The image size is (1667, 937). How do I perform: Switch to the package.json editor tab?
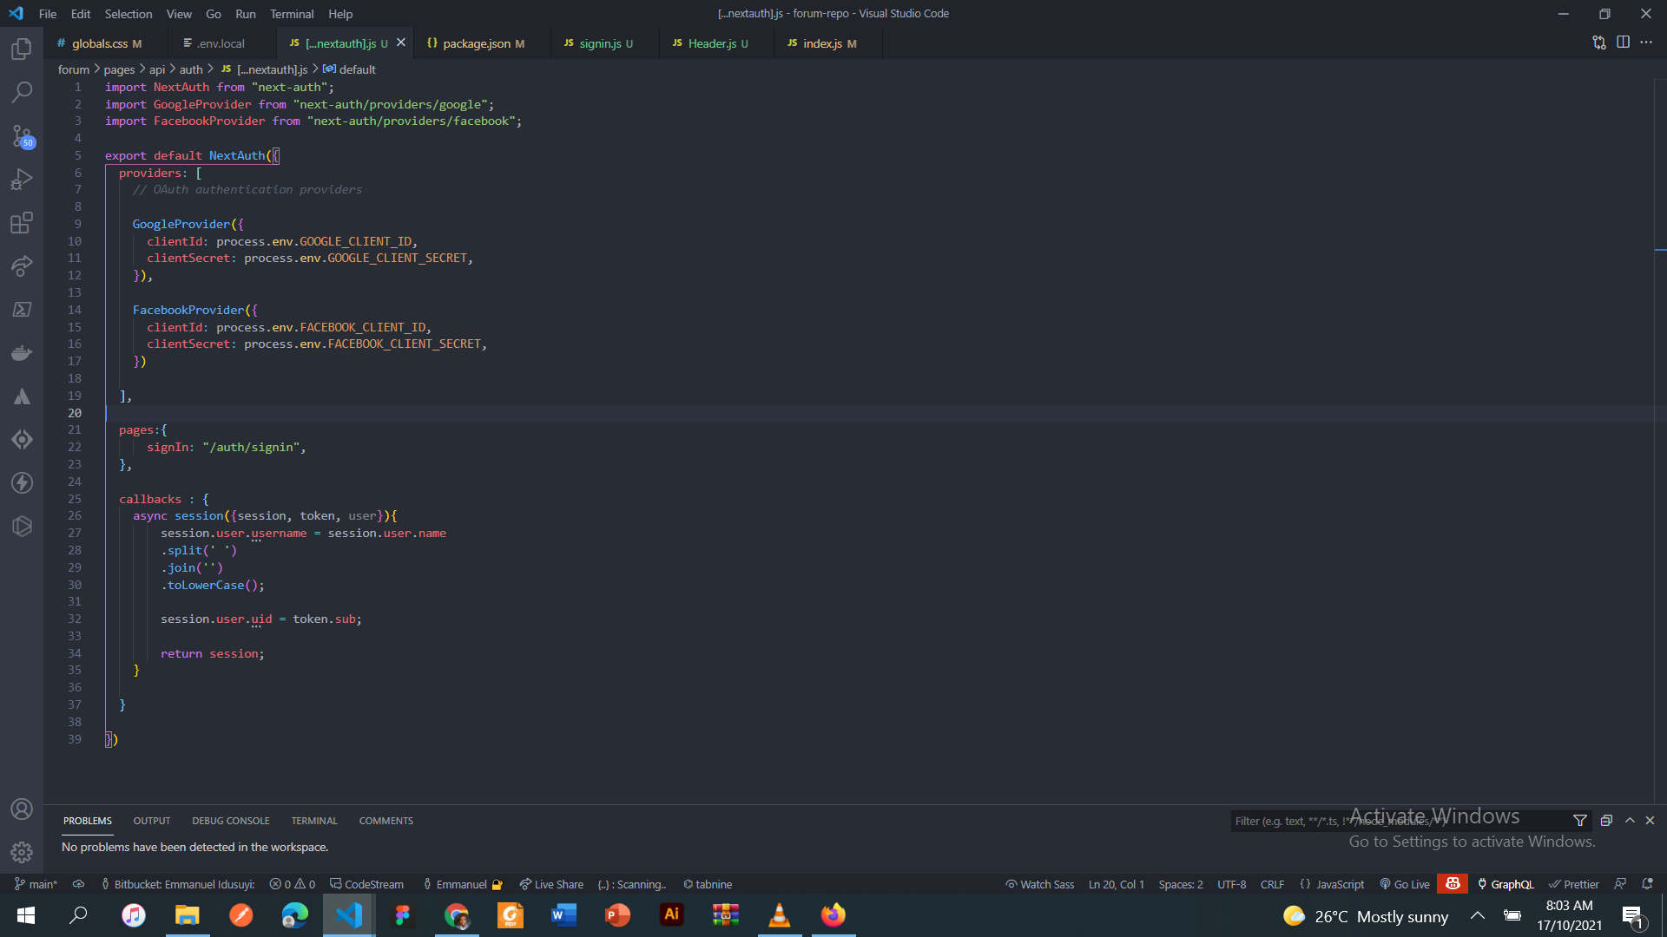pos(476,43)
